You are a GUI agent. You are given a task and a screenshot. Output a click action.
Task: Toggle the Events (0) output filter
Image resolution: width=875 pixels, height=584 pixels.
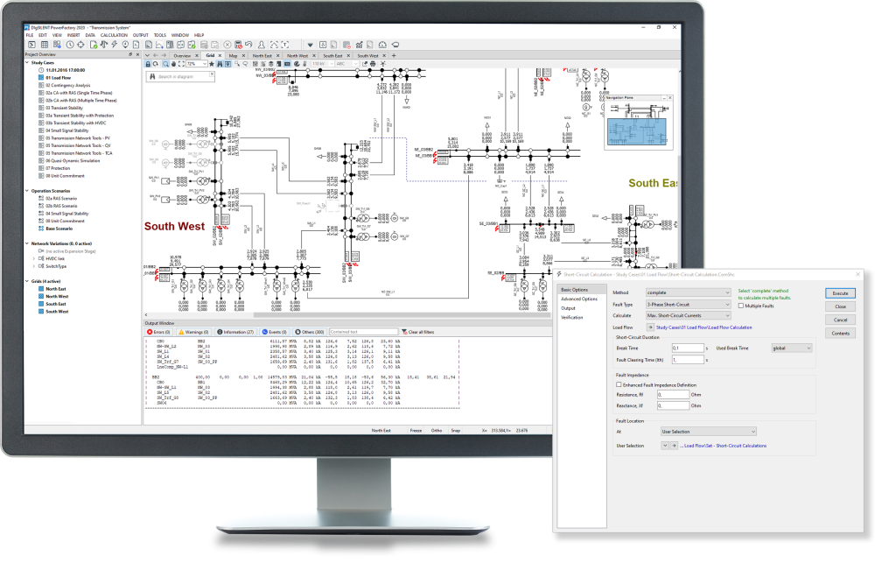[x=275, y=332]
